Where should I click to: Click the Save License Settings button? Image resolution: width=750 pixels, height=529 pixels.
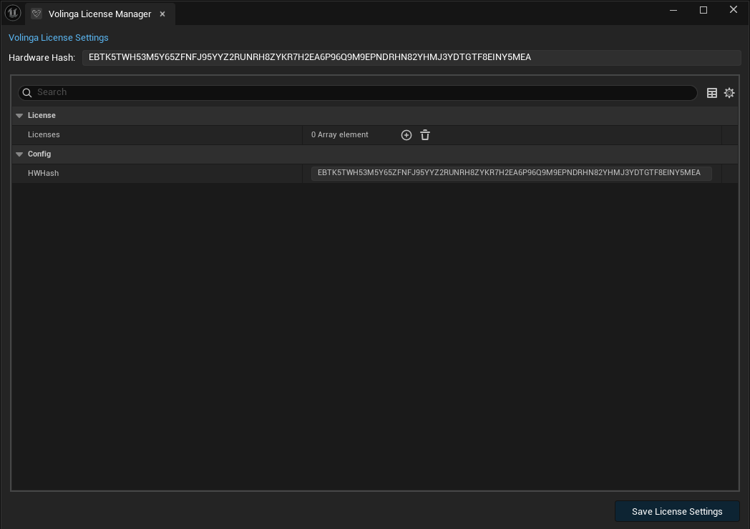(676, 511)
